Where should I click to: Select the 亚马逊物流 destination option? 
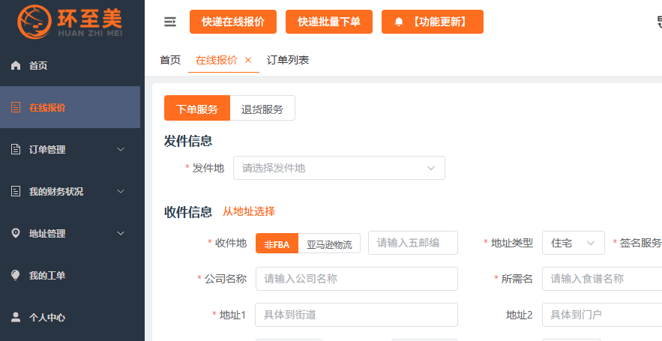point(329,244)
